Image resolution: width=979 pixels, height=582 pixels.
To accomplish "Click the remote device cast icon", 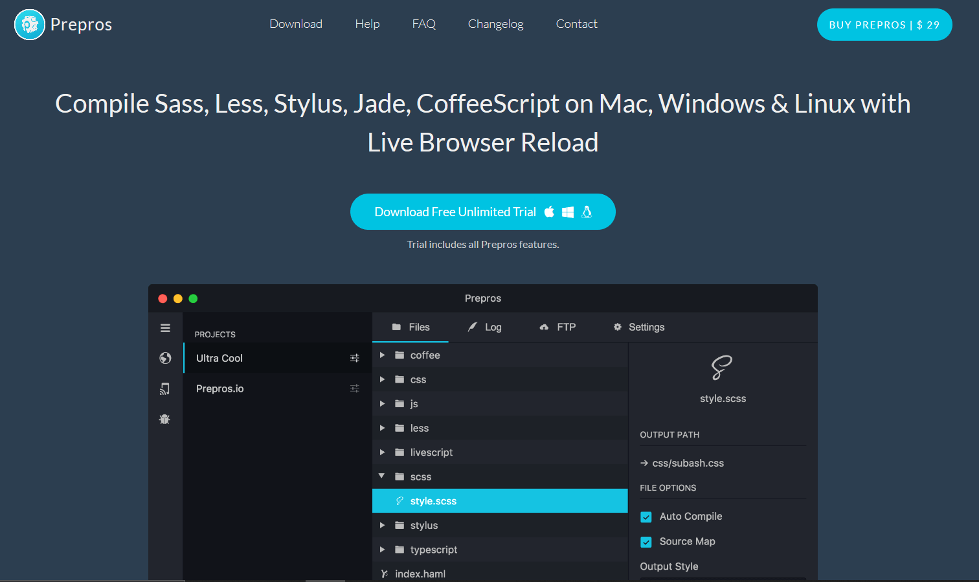I will coord(165,388).
